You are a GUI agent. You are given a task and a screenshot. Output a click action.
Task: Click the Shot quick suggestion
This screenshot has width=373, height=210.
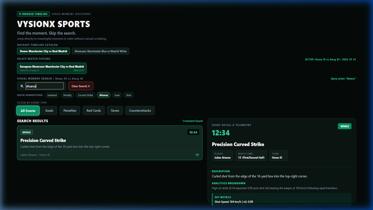point(129,95)
